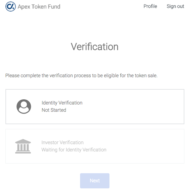Click the person avatar icon
The image size is (188, 192).
[x=24, y=107]
